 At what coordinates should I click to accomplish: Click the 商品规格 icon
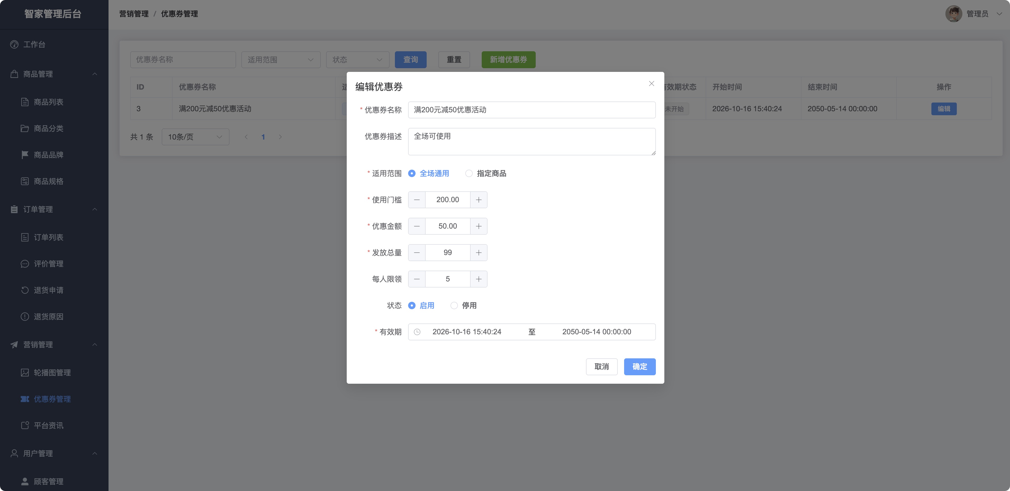point(25,181)
